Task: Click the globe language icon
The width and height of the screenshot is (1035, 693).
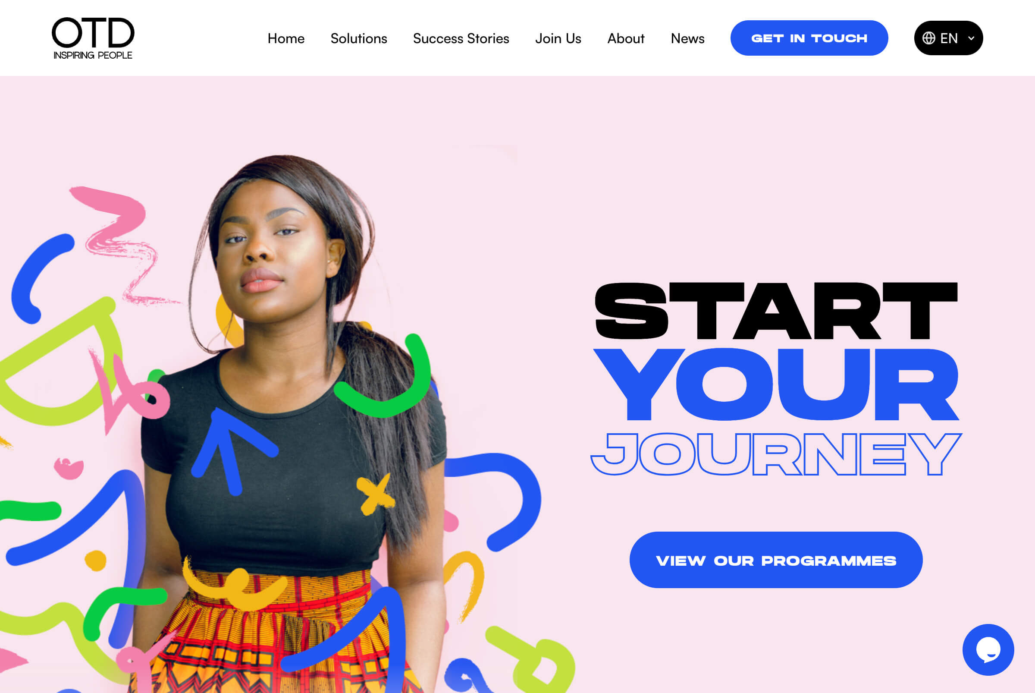Action: click(928, 38)
